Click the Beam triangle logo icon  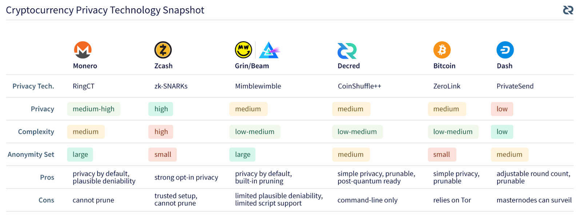coord(269,50)
